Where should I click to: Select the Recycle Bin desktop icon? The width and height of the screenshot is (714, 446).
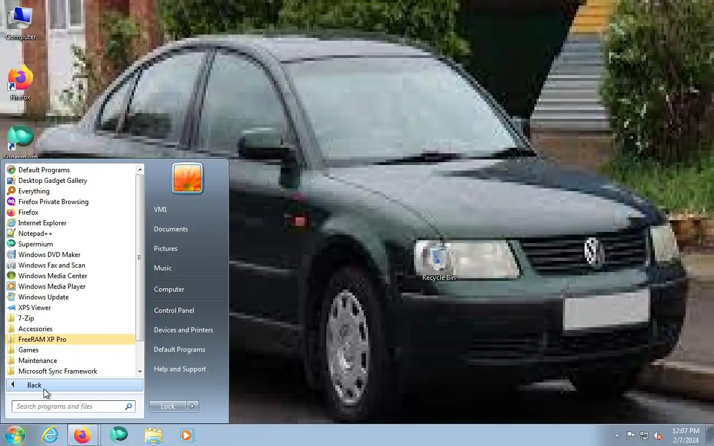click(439, 263)
